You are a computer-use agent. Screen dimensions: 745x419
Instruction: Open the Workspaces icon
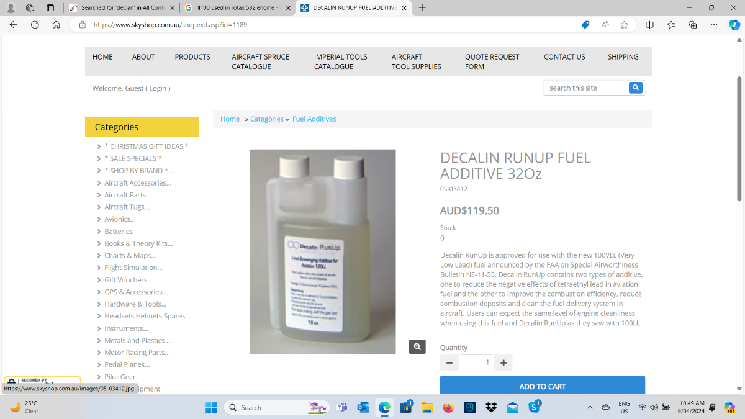(30, 7)
